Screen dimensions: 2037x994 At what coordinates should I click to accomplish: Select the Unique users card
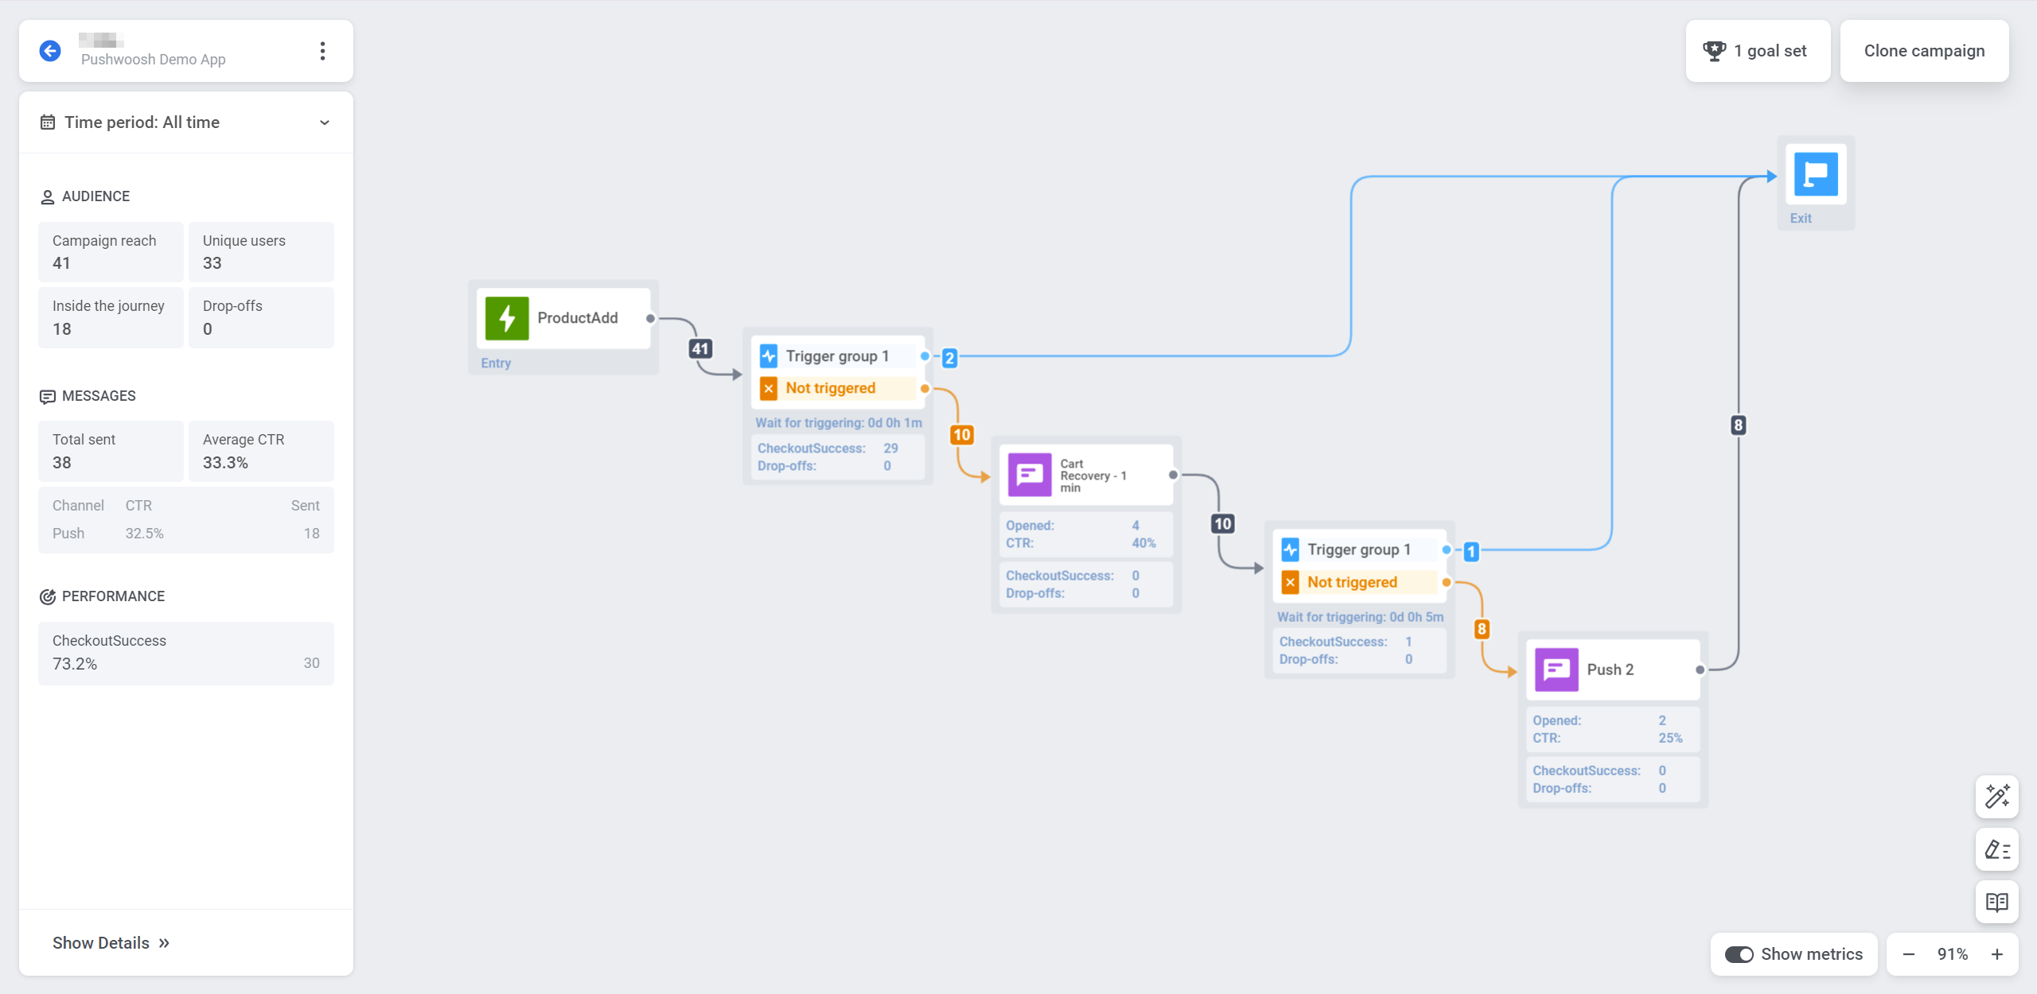tap(261, 252)
